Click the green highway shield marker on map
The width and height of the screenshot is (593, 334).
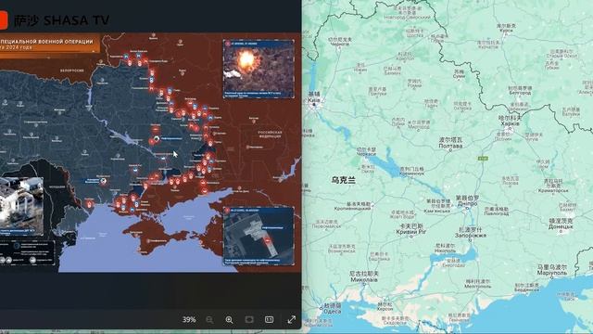(483, 158)
